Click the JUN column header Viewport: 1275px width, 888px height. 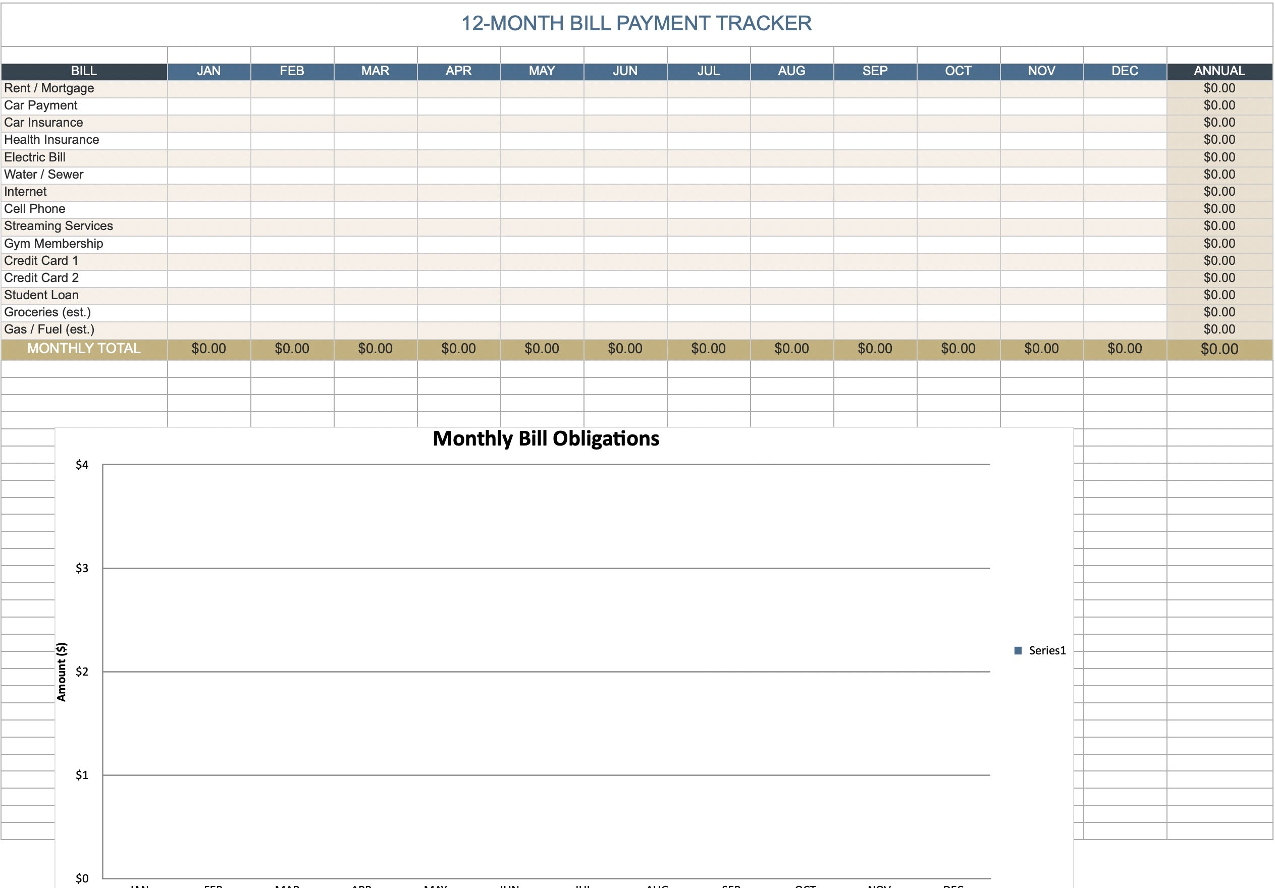(625, 71)
